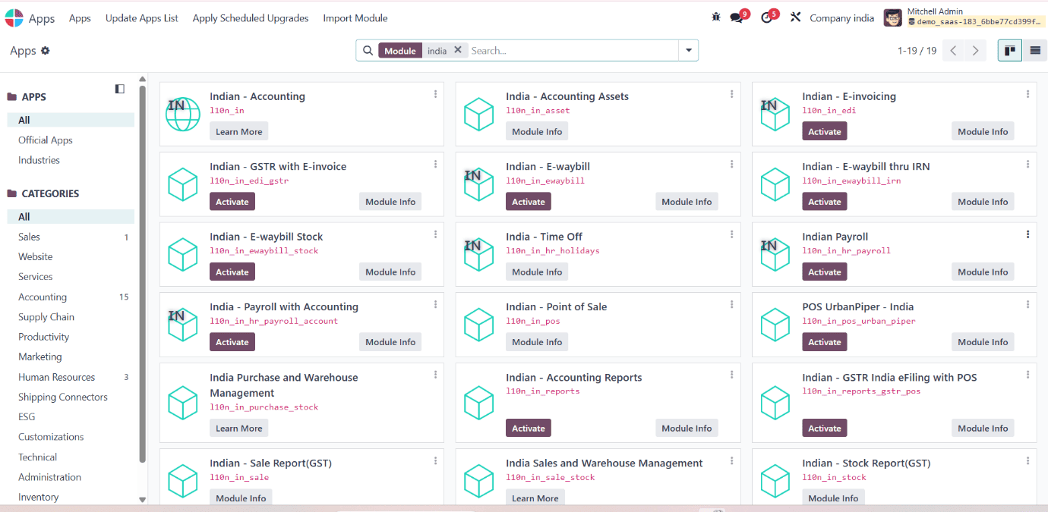
Task: Click the Indian - E-waybill Stock cube icon
Action: tap(183, 254)
